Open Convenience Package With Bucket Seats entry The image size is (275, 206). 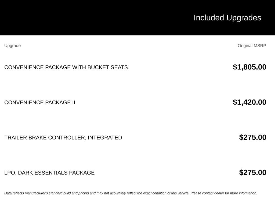66,67
